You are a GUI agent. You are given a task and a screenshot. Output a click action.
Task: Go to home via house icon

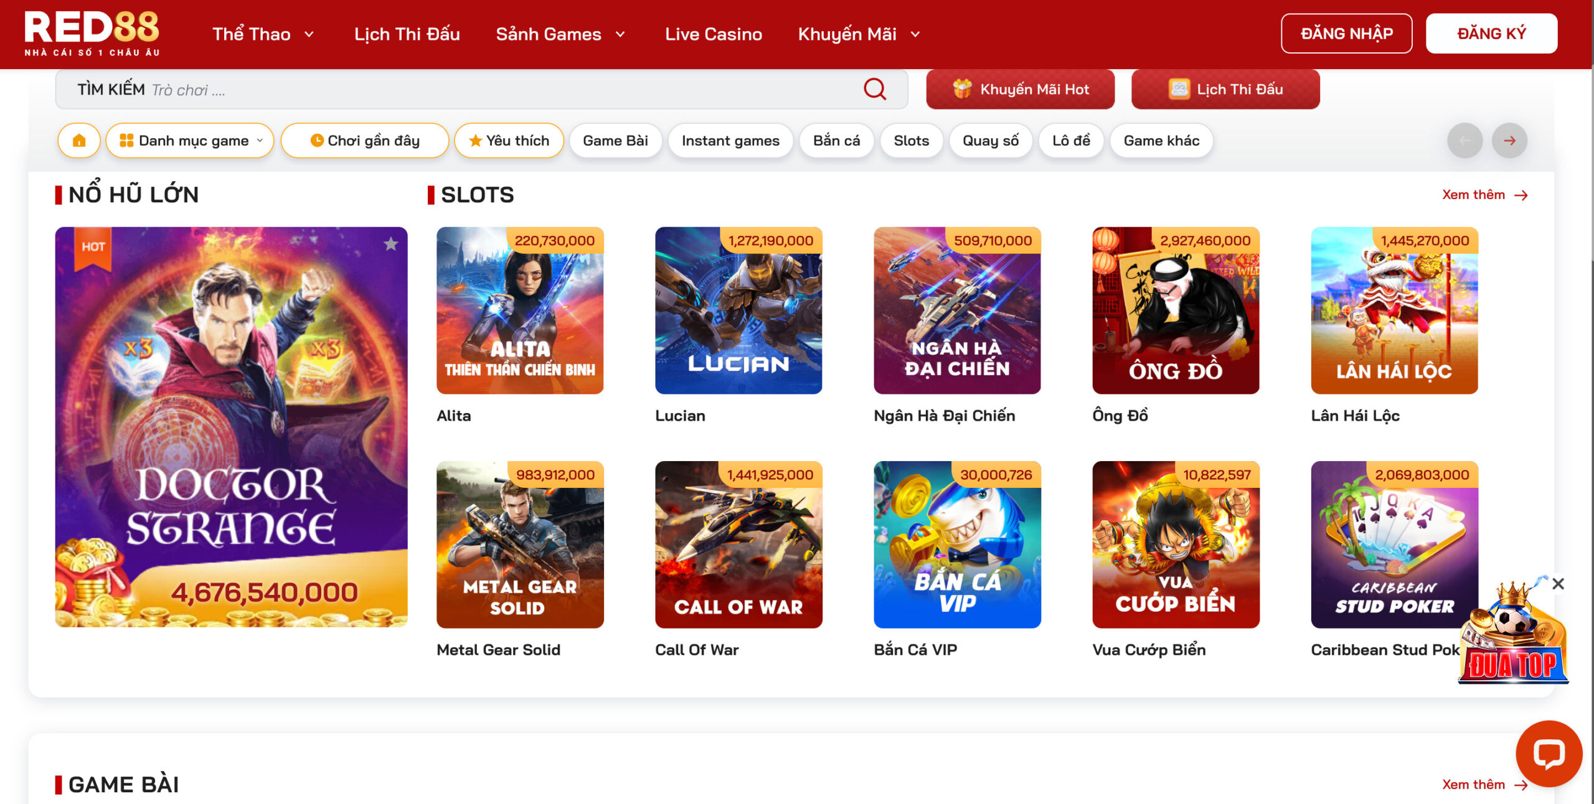pos(79,141)
